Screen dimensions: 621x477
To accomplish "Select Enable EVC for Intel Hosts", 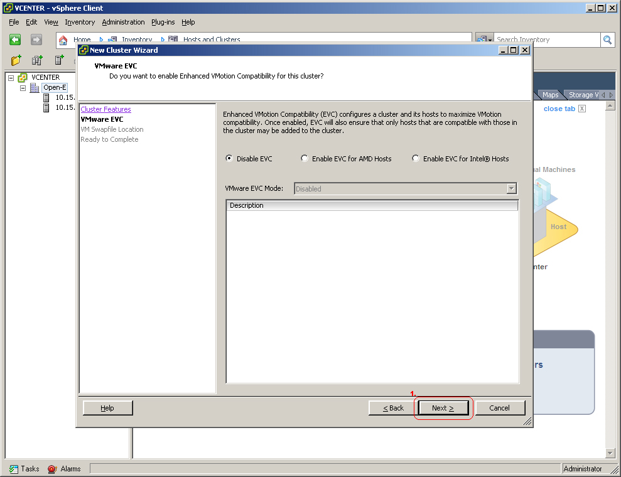I will (x=416, y=158).
